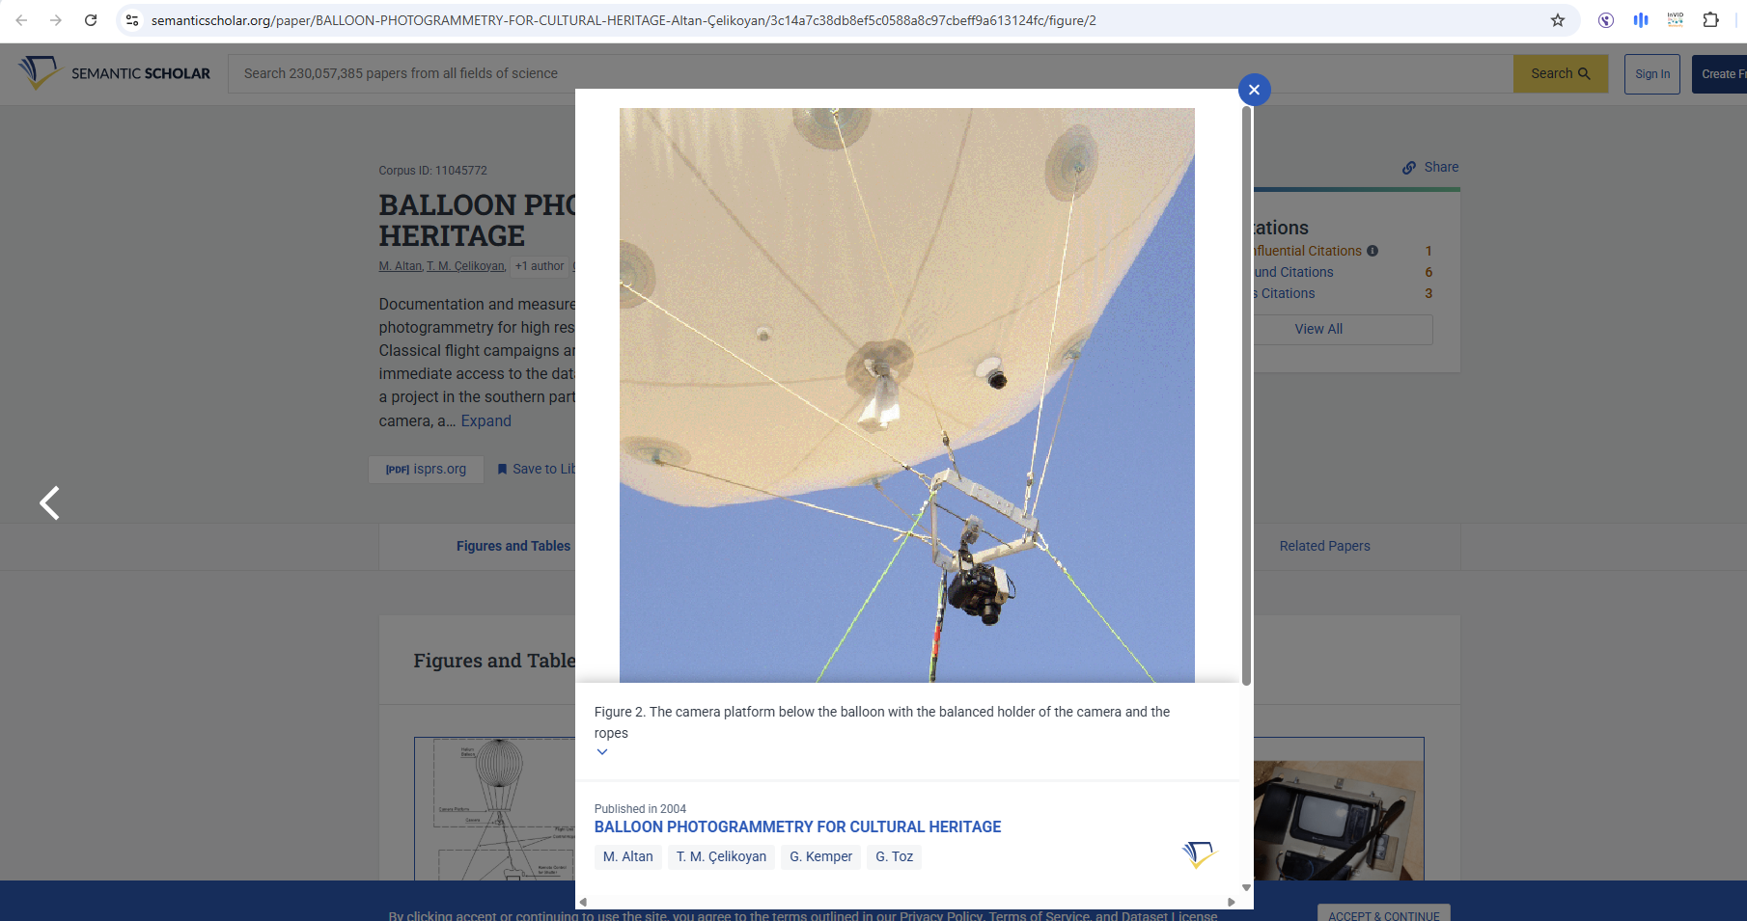The height and width of the screenshot is (921, 1747).
Task: Reload the page in browser
Action: [x=91, y=20]
